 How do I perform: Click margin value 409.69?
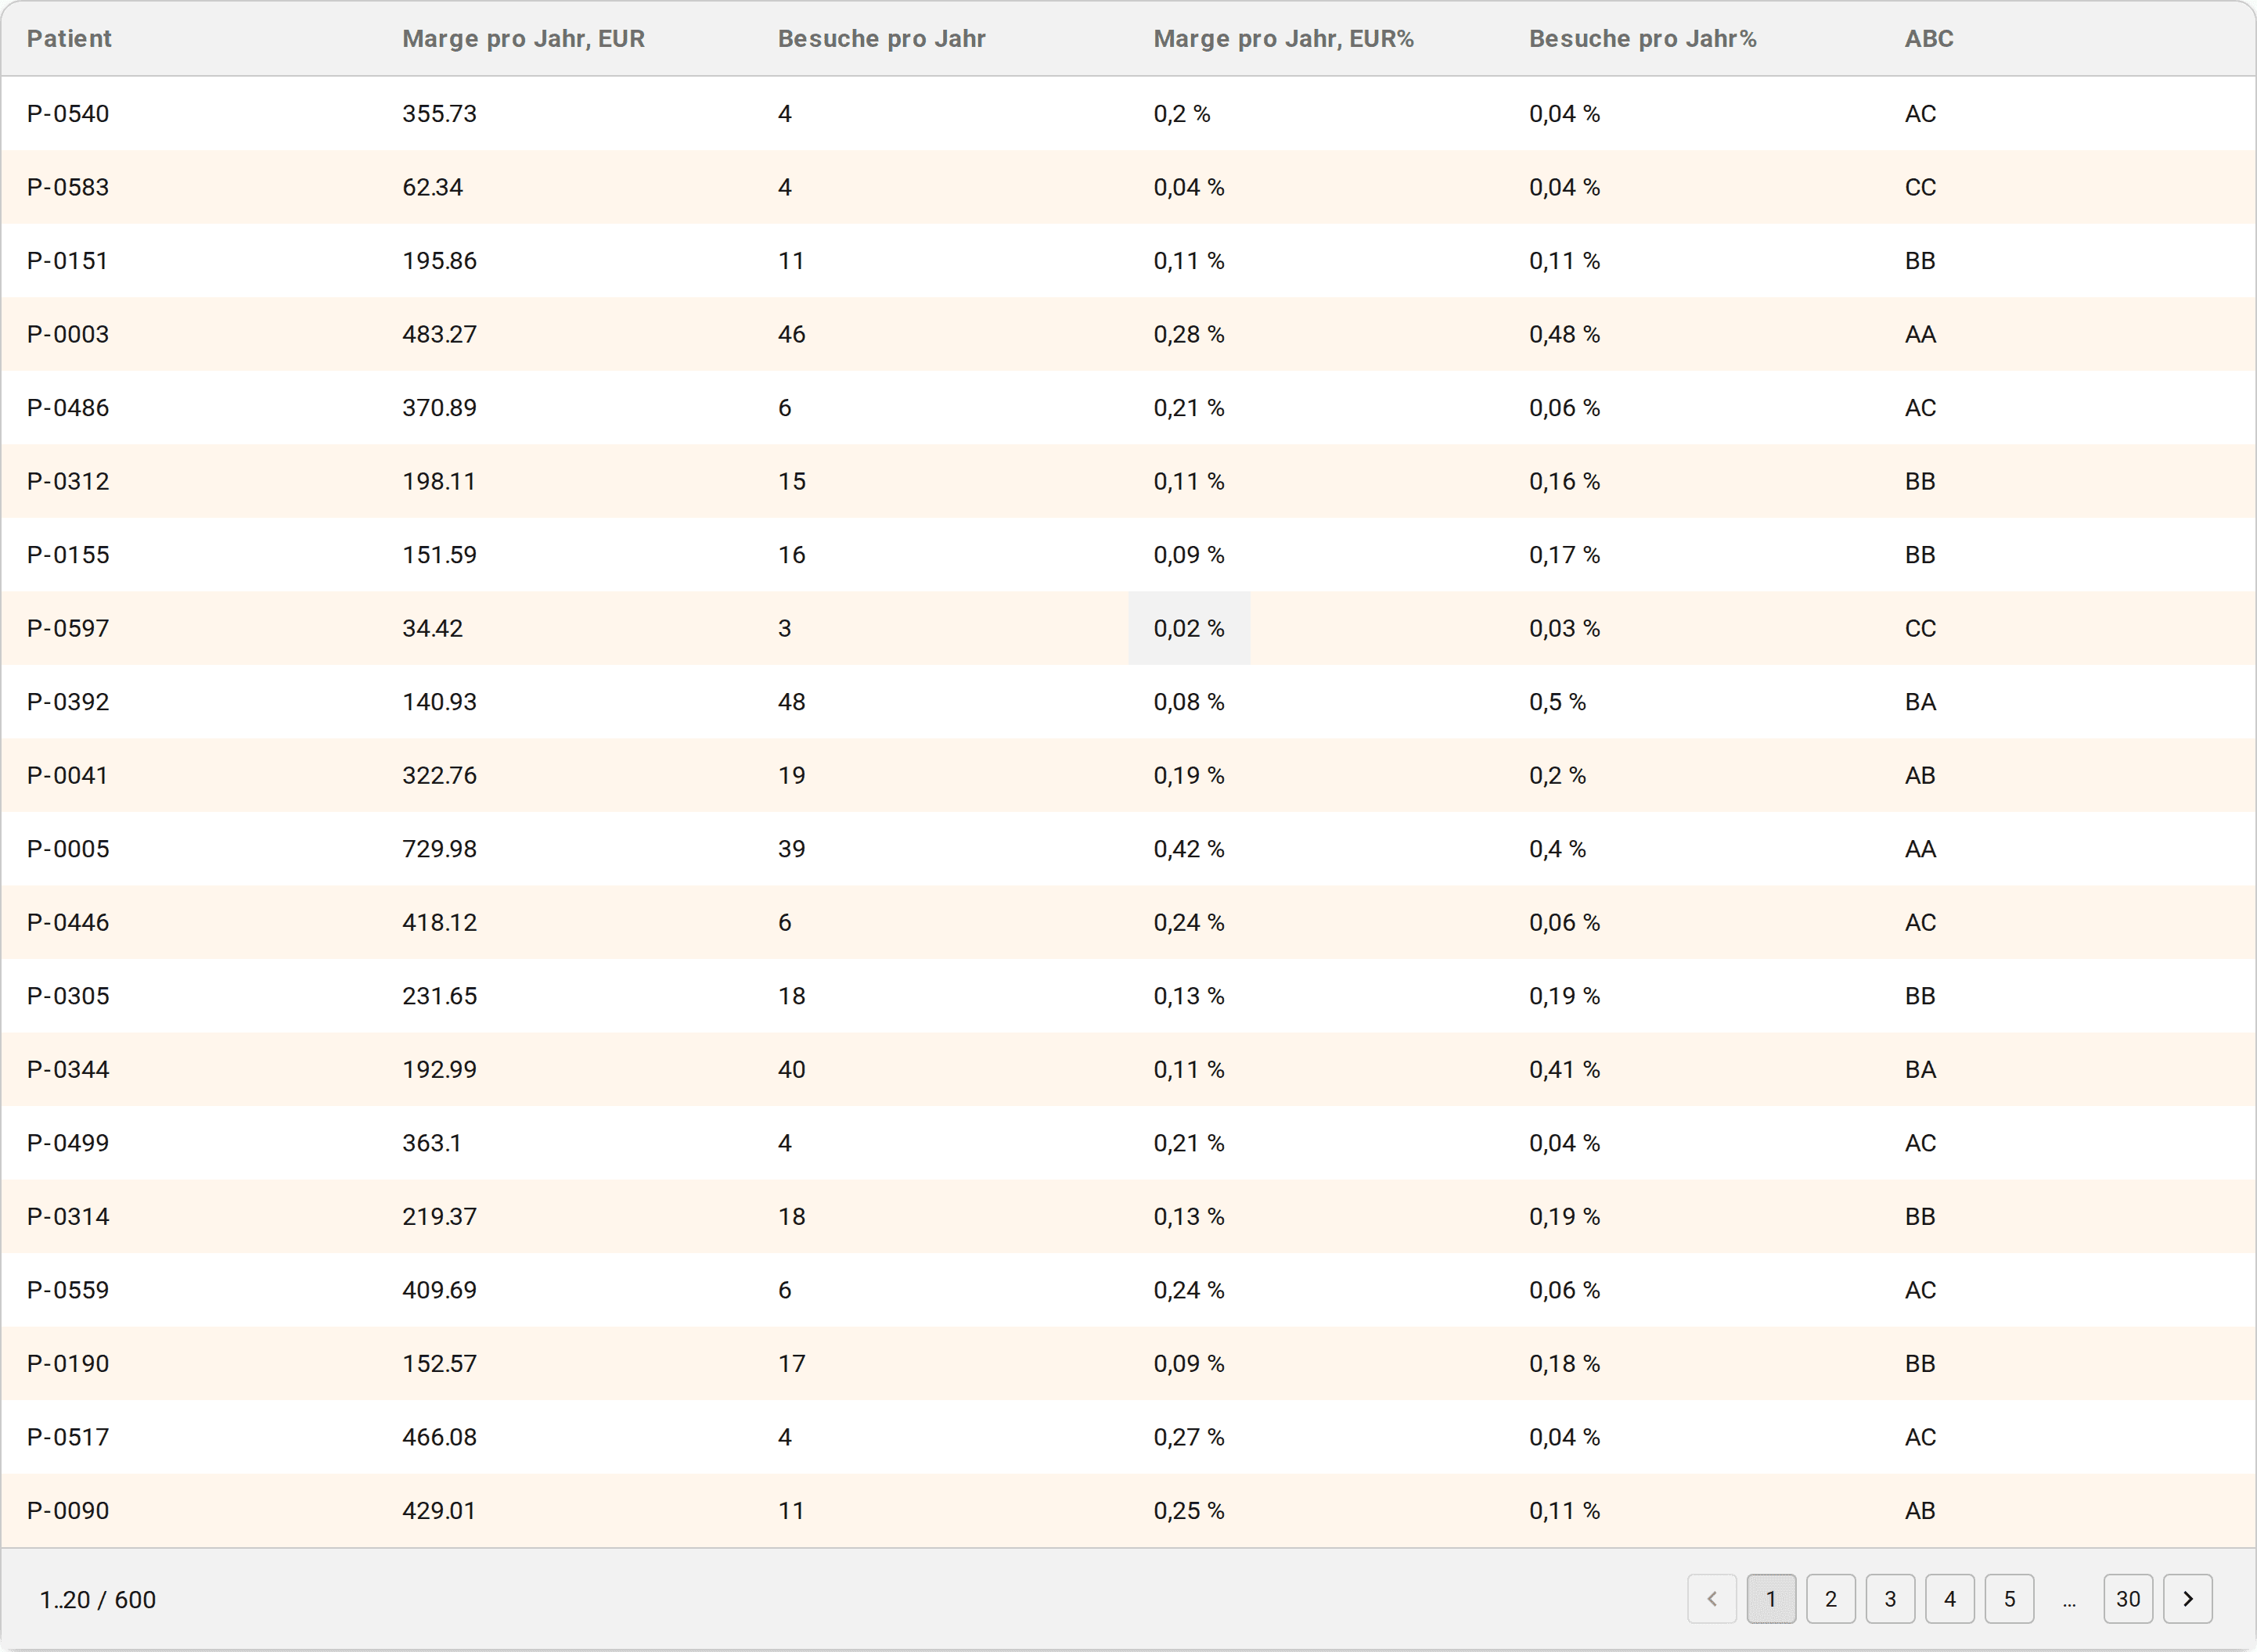[439, 1290]
